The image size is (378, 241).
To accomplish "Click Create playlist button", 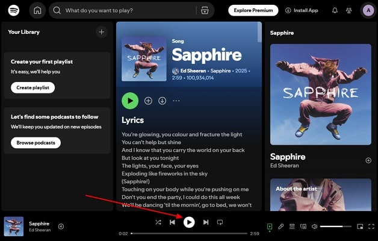I will tap(33, 87).
